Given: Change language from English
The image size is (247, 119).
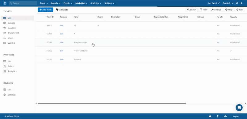Looking at the screenshot, I should 236,116.
